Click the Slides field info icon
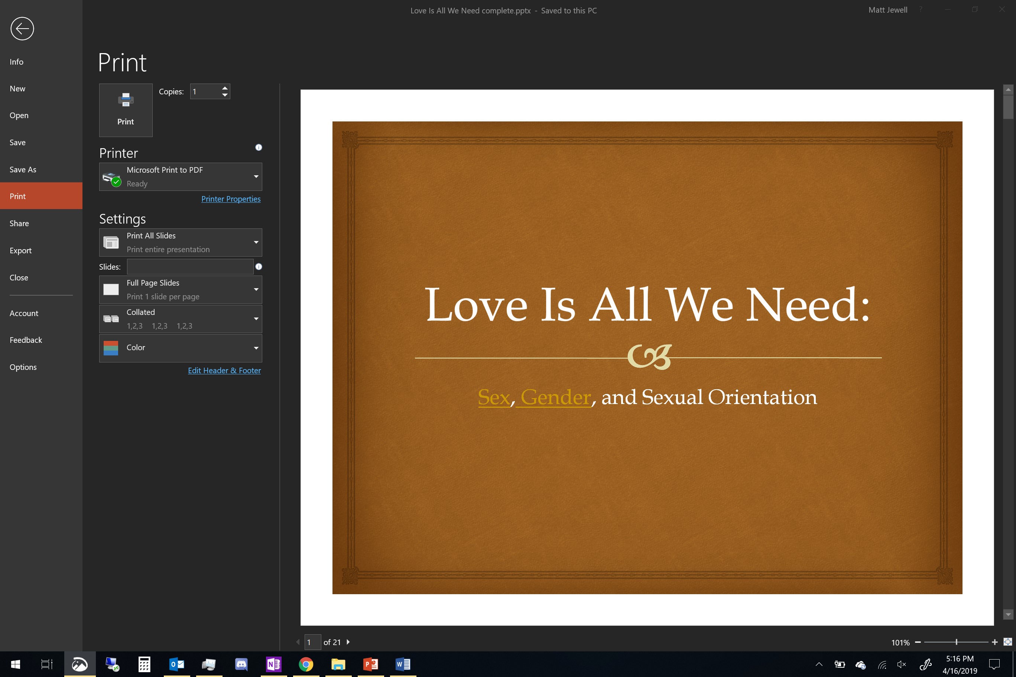The height and width of the screenshot is (677, 1016). [x=259, y=267]
